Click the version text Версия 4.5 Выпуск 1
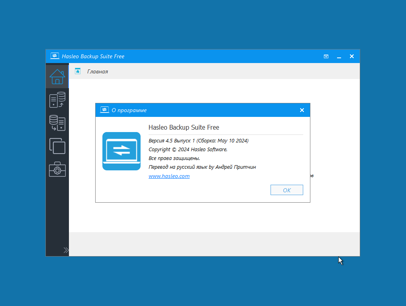 171,141
